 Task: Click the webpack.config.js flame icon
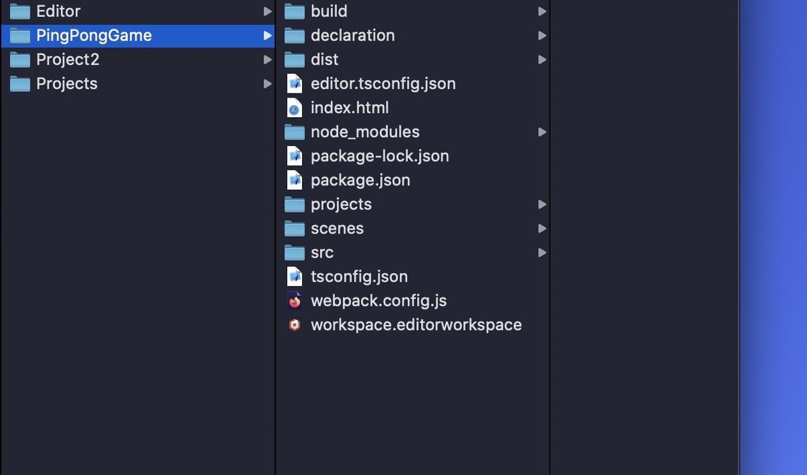pos(294,301)
